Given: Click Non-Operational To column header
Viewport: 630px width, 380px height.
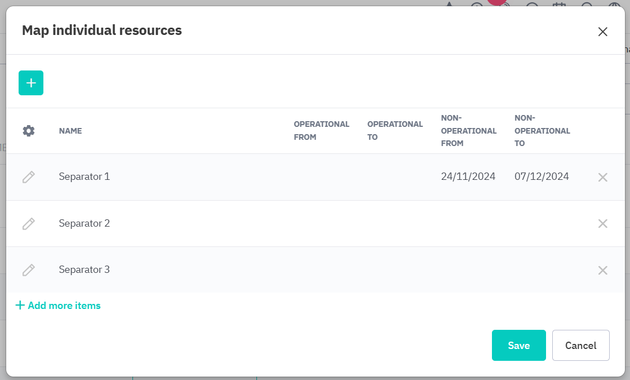Looking at the screenshot, I should click(542, 130).
